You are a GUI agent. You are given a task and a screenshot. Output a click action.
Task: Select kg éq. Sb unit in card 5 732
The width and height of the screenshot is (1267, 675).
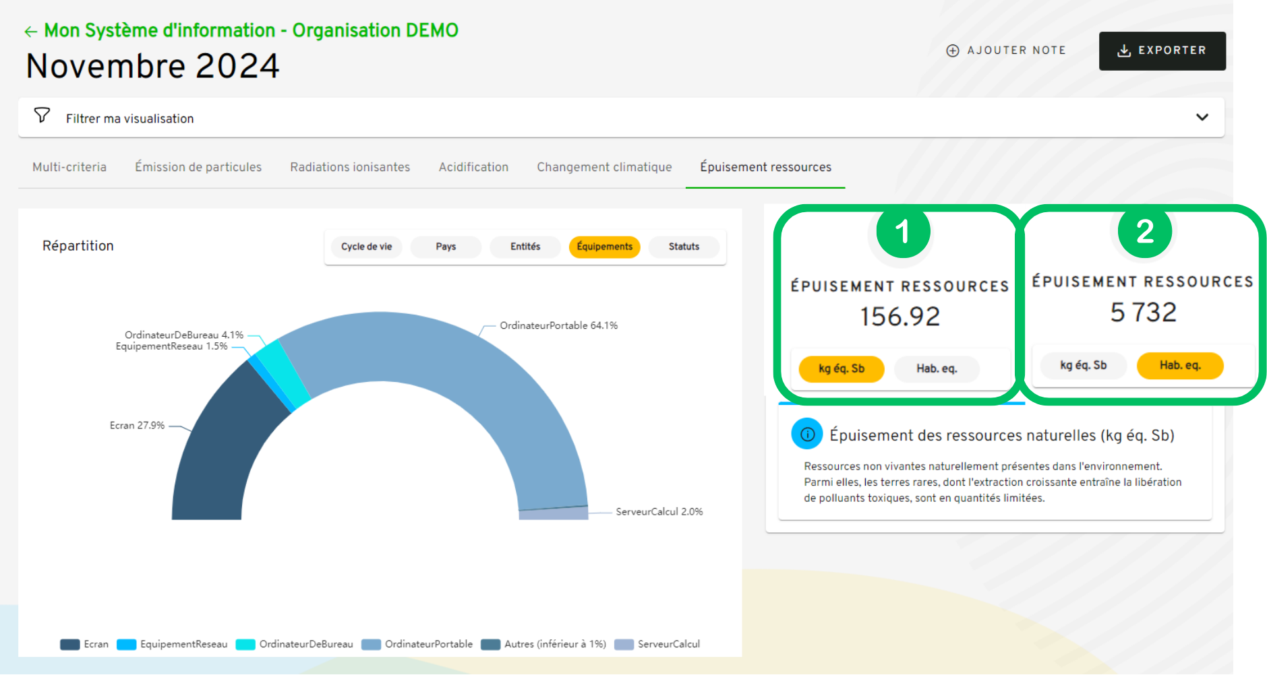click(1083, 365)
